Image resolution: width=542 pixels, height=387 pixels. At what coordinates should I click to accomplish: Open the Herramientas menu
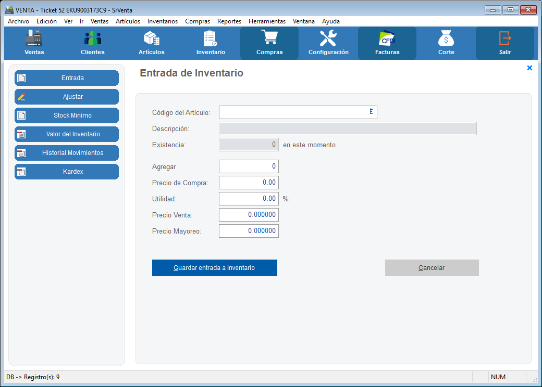click(267, 21)
